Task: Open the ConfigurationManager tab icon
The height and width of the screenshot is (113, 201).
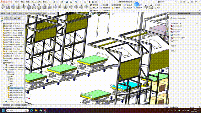Action: [x=11, y=18]
